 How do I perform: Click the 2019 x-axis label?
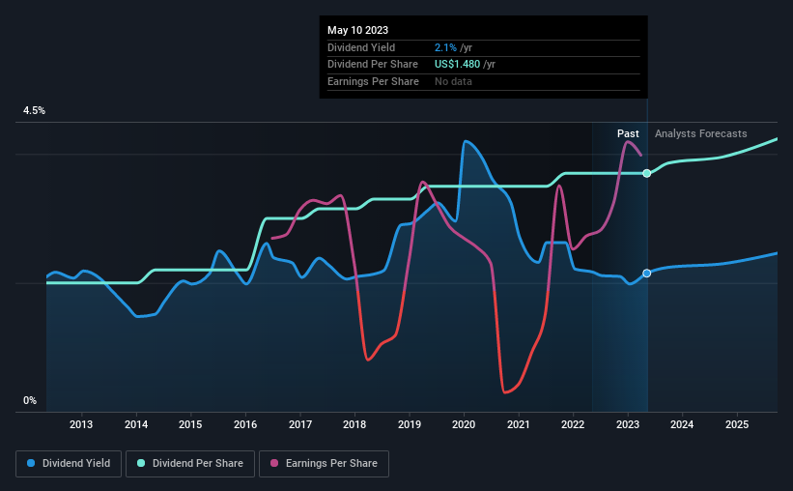pyautogui.click(x=410, y=424)
